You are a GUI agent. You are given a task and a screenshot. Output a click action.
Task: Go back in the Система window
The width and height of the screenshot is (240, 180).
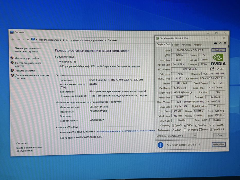click(x=13, y=40)
